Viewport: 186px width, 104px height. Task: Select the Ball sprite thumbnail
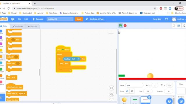(124, 100)
